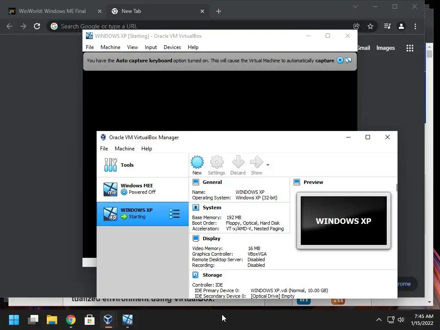Image resolution: width=440 pixels, height=330 pixels.
Task: Open Input menu in WINDOWS XP VM window
Action: point(151,47)
